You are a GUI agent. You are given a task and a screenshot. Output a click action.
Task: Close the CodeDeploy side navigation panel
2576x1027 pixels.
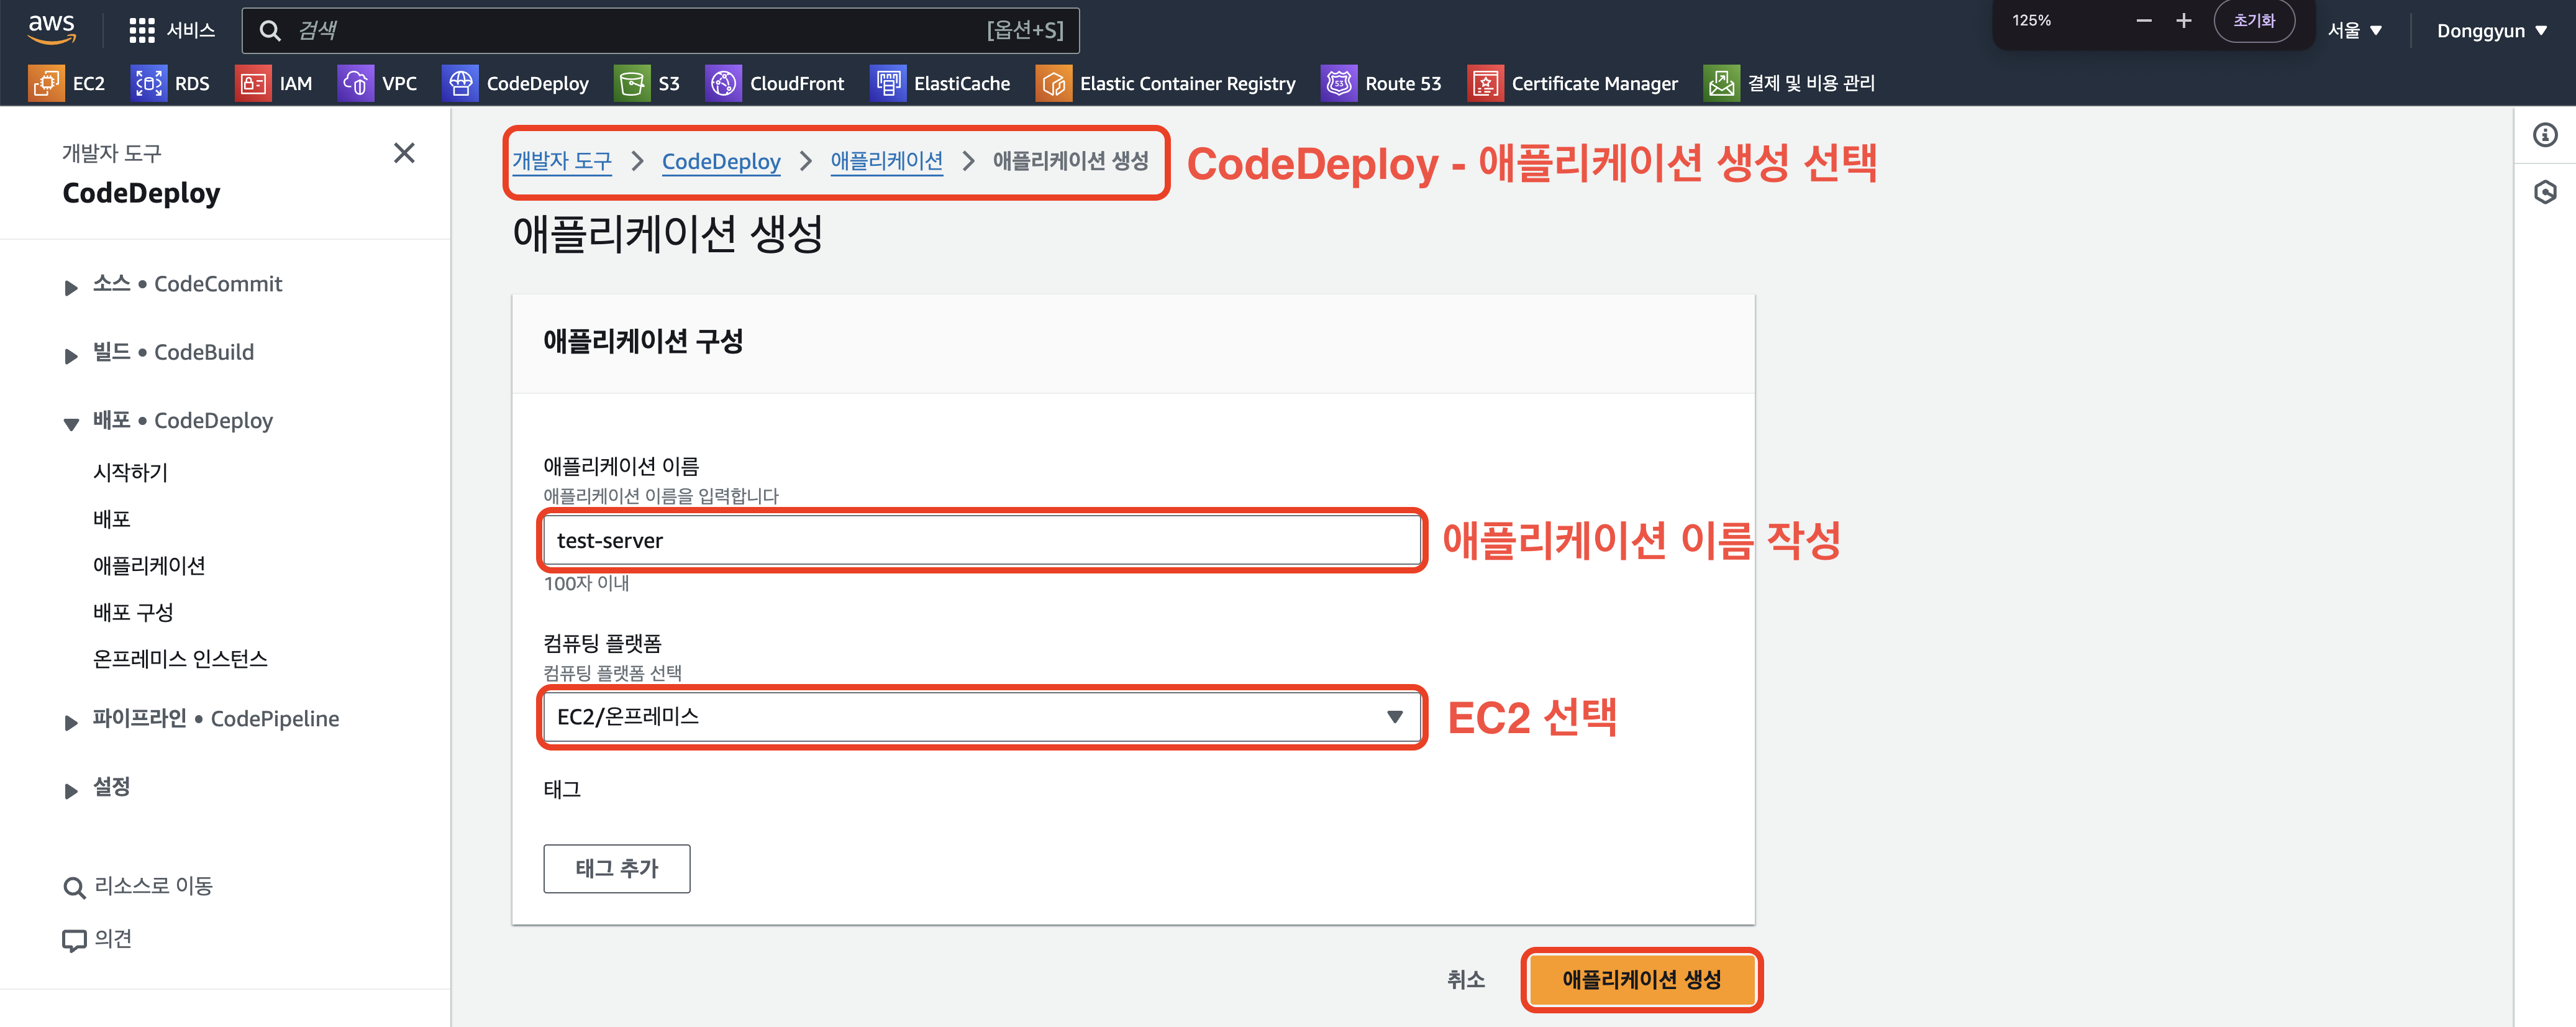coord(404,153)
